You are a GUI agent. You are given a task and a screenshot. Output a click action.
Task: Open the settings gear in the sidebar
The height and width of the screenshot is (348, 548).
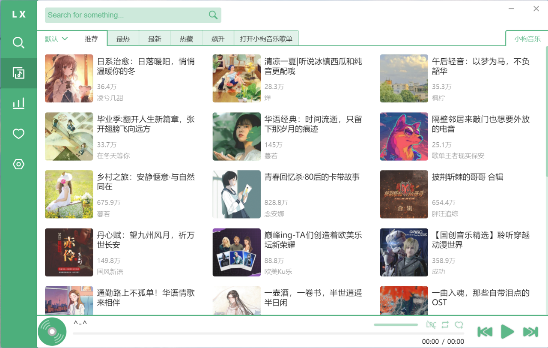tap(18, 164)
